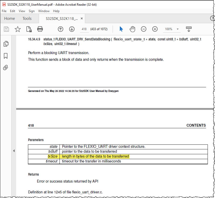
Task: Select the arrow selection tool
Action: click(121, 29)
